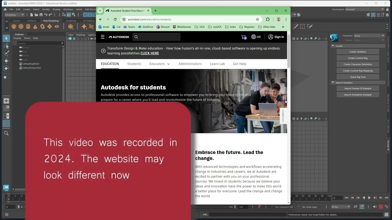The width and height of the screenshot is (392, 220).
Task: Click the Maya range slider handle near 100
Action: click(235, 207)
